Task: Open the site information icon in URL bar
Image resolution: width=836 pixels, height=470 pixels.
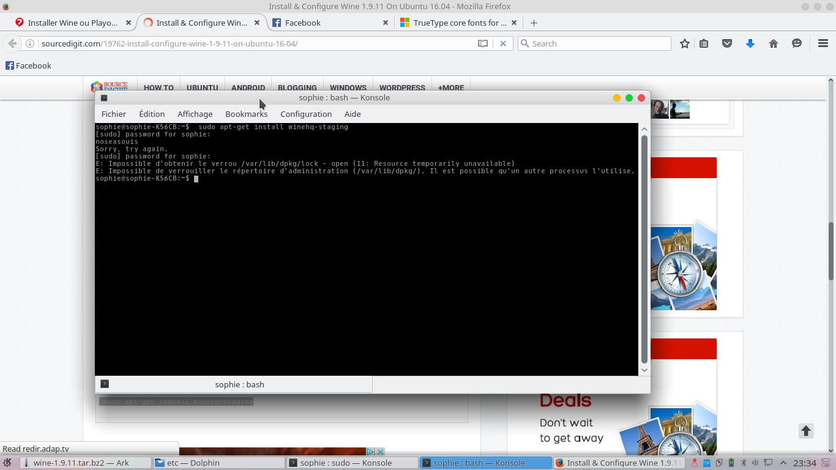Action: pos(29,43)
